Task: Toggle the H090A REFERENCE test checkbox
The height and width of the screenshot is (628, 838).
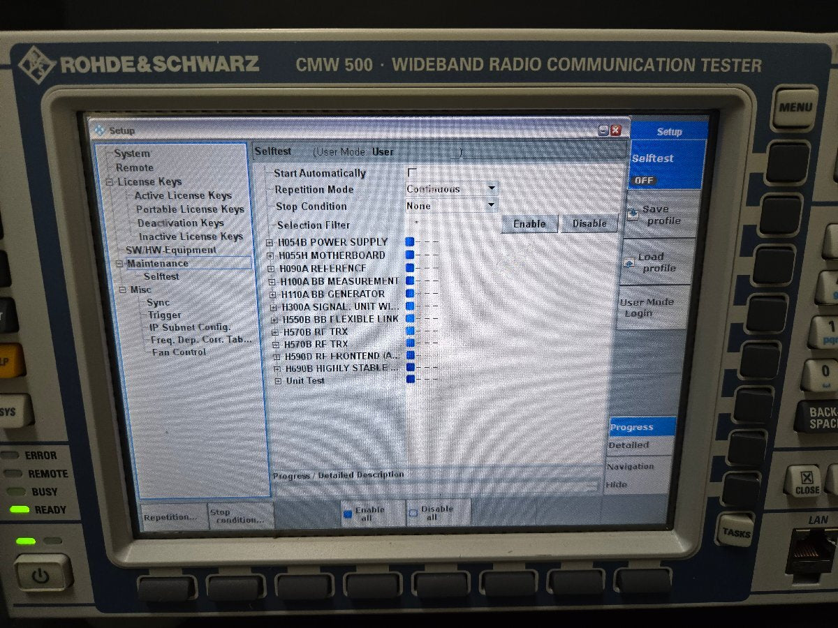Action: coord(410,268)
